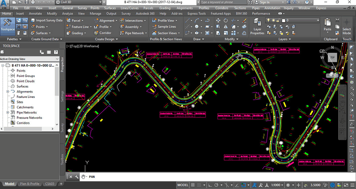
Task: Select Point Clouds in the tree
Action: 25,81
